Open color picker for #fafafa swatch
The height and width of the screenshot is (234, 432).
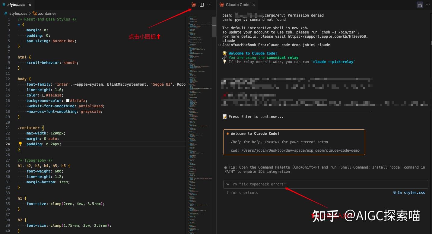(68, 101)
